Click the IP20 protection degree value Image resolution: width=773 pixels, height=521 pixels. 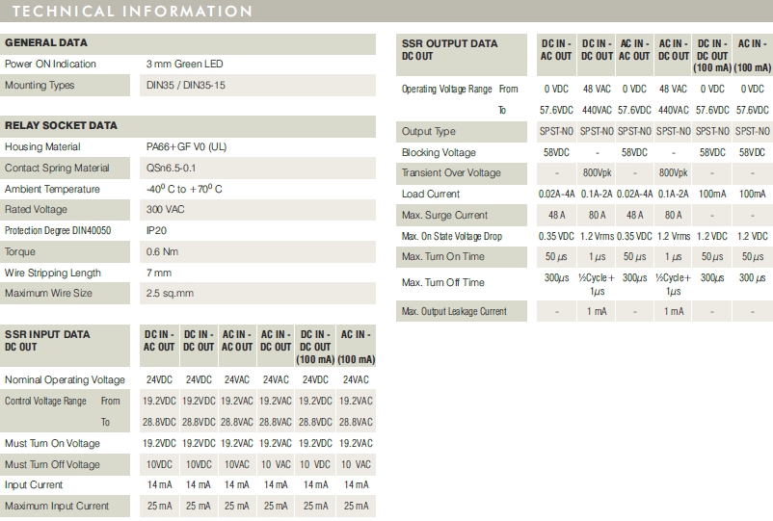157,231
